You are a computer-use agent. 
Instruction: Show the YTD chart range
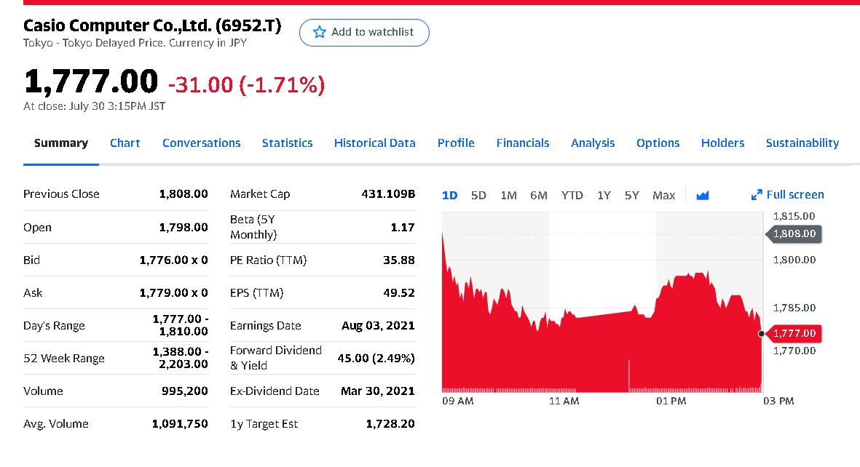pyautogui.click(x=572, y=196)
